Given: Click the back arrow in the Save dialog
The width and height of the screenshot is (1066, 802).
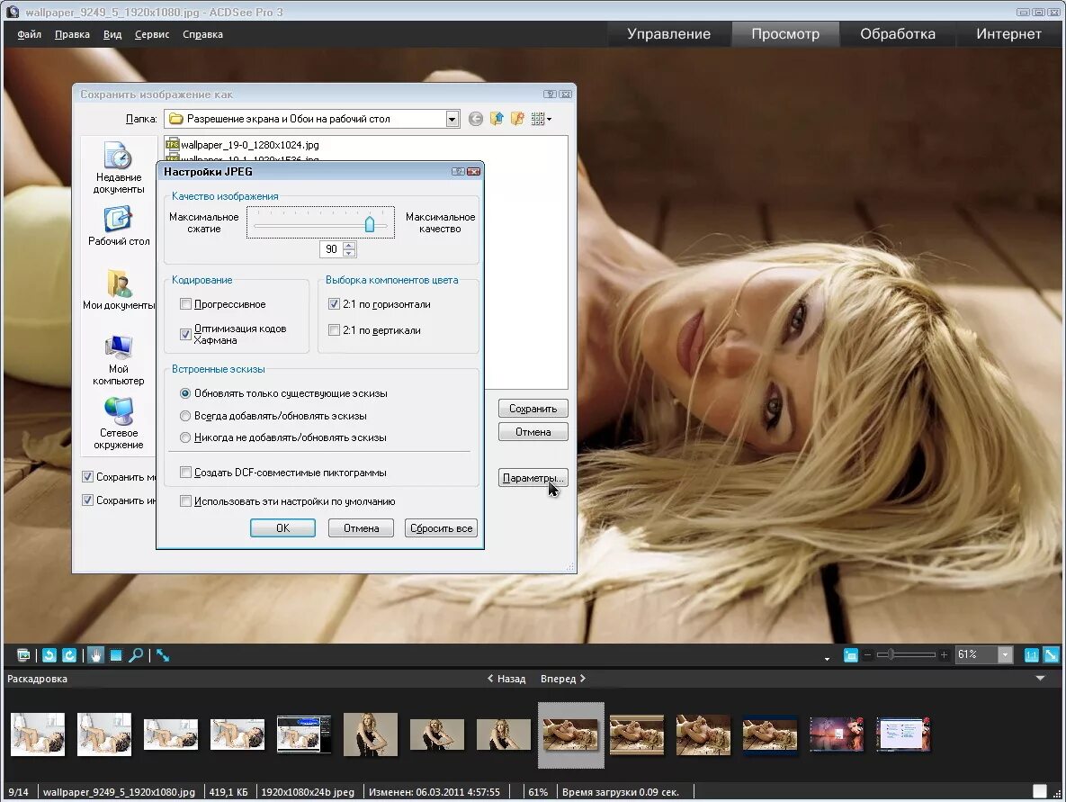Looking at the screenshot, I should tap(476, 119).
